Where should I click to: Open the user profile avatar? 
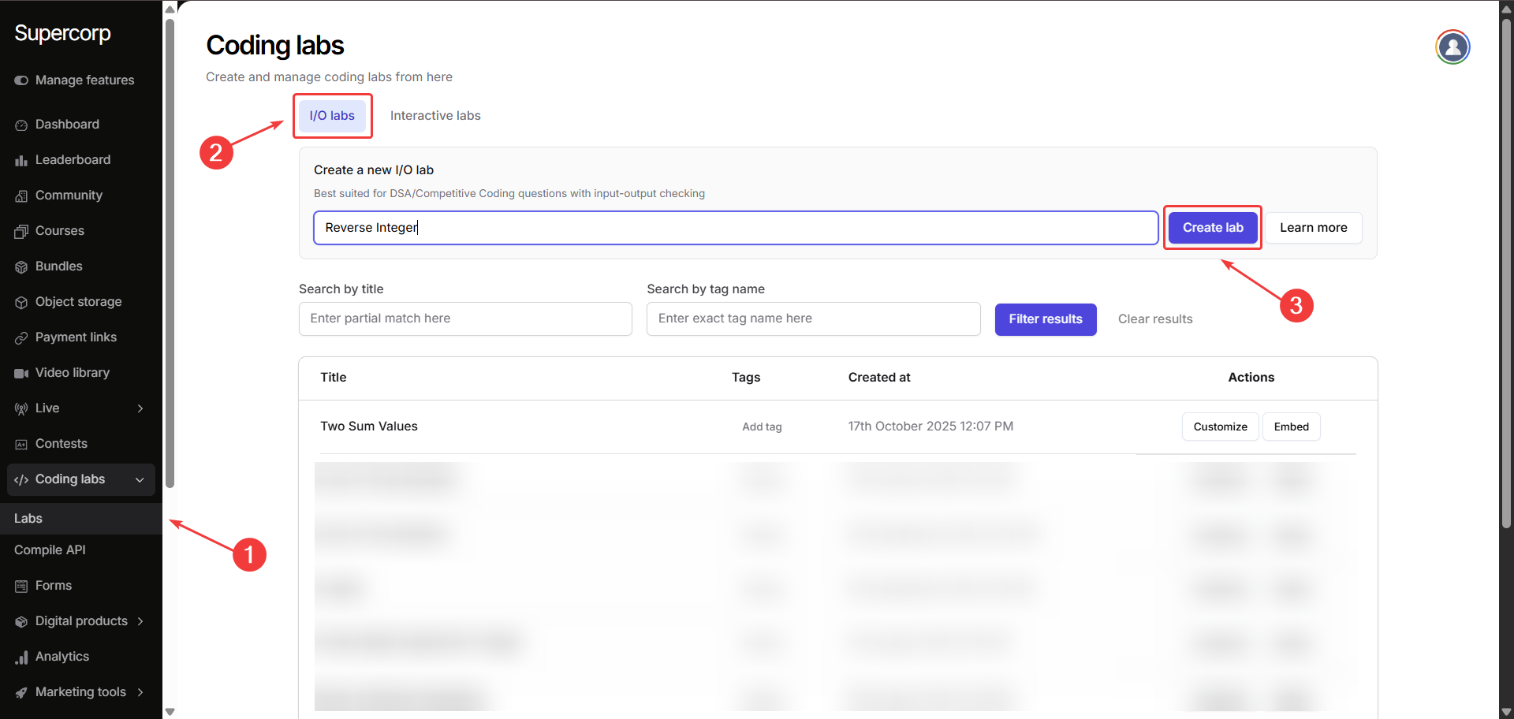1452,47
